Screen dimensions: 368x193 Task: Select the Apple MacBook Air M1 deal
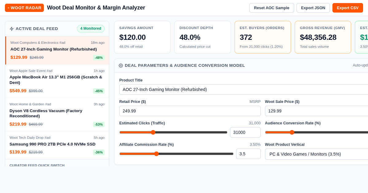point(57,81)
